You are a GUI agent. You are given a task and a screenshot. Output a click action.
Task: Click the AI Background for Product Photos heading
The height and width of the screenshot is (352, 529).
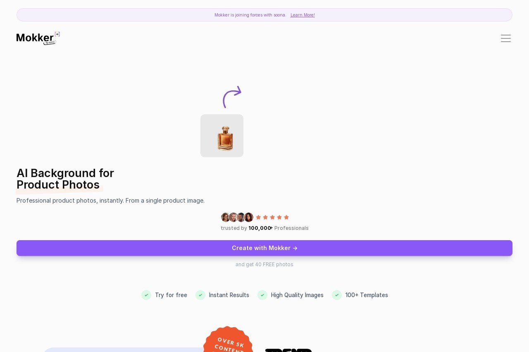[x=65, y=179]
